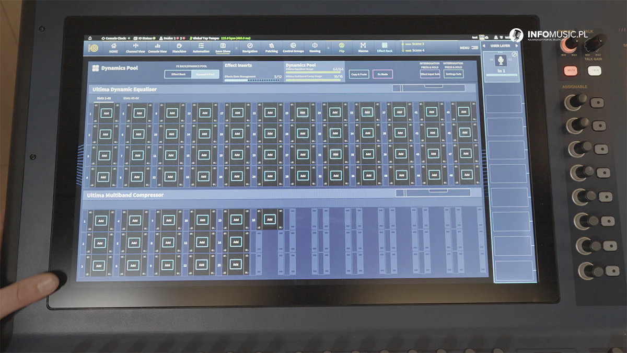The width and height of the screenshot is (627, 353).
Task: Select the In 1 user layer tile
Action: coord(501,66)
